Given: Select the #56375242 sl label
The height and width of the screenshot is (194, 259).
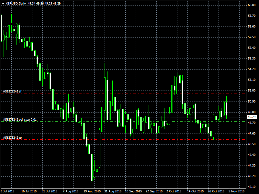Looking at the screenshot, I should tap(12, 92).
